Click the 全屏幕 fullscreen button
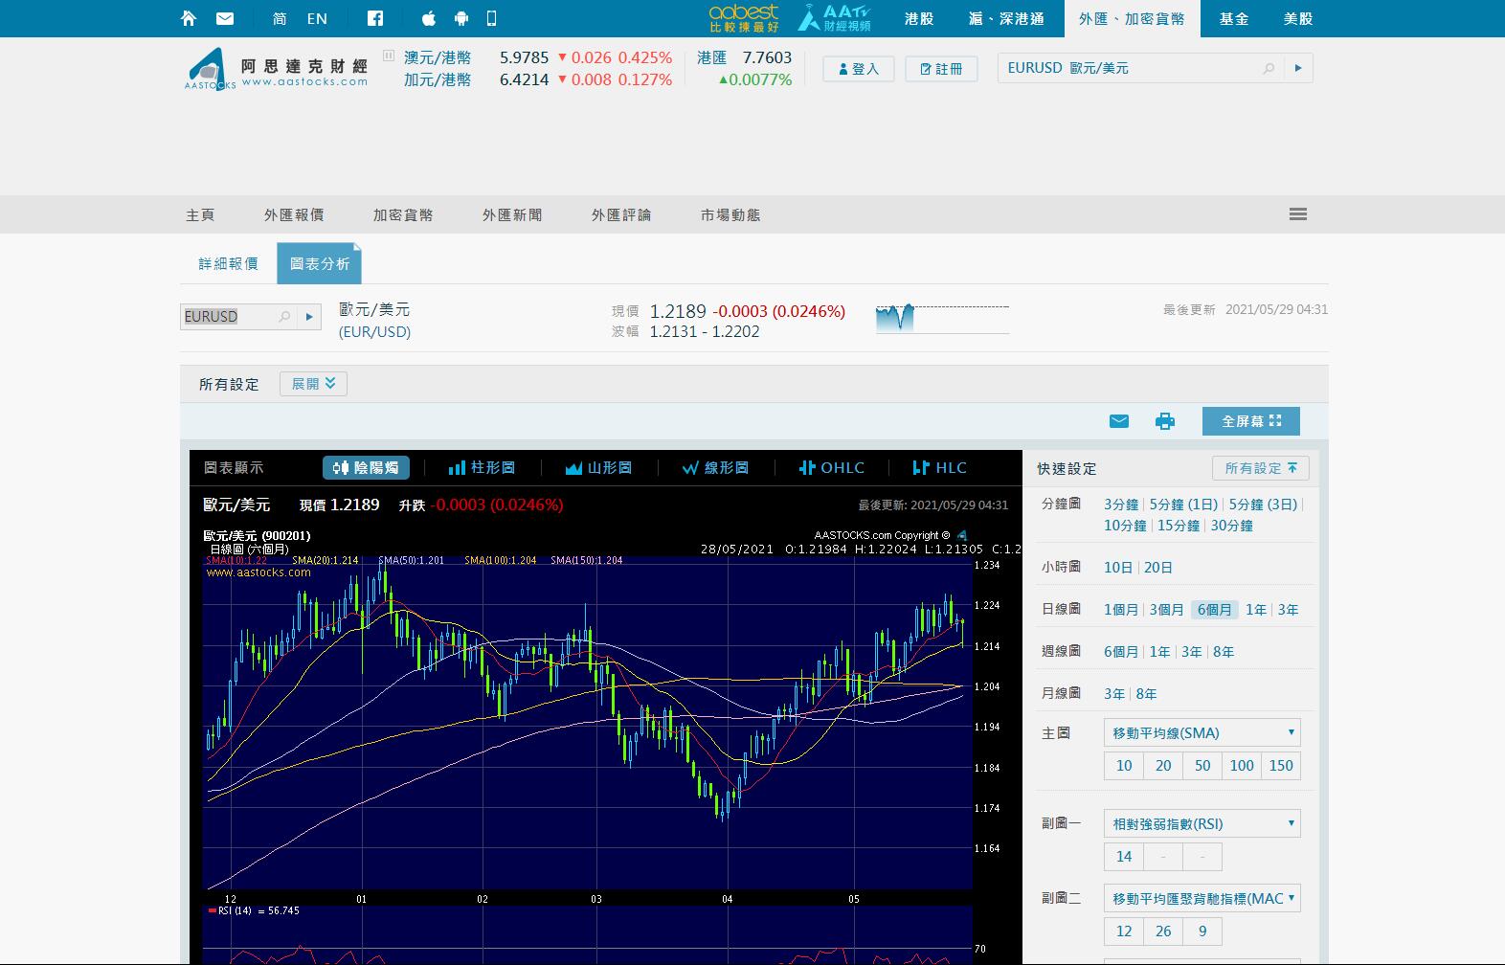This screenshot has width=1505, height=965. [x=1250, y=421]
